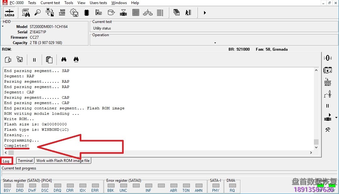Click the chip icon in main toolbar
The width and height of the screenshot is (339, 194).
pyautogui.click(x=87, y=13)
